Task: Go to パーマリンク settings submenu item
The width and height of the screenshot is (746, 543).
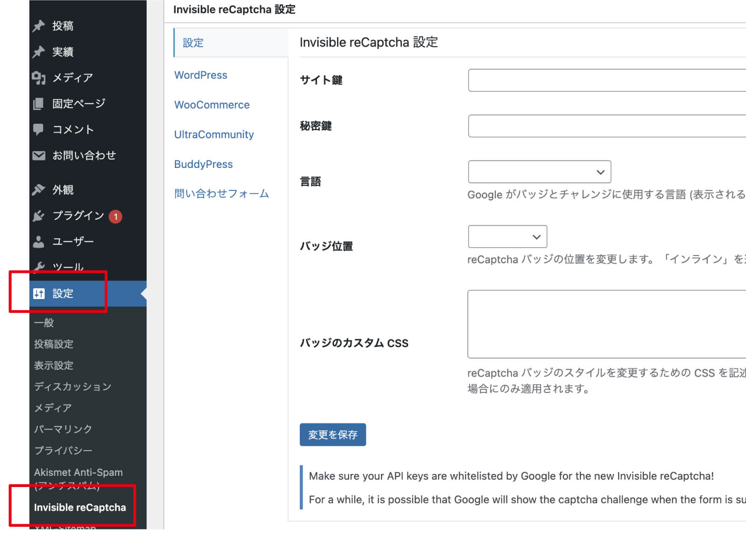Action: [x=63, y=429]
